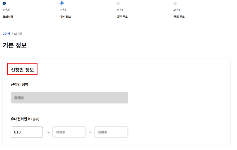Click the 신청인 정보 section title
Image resolution: width=237 pixels, height=150 pixels.
(22, 70)
